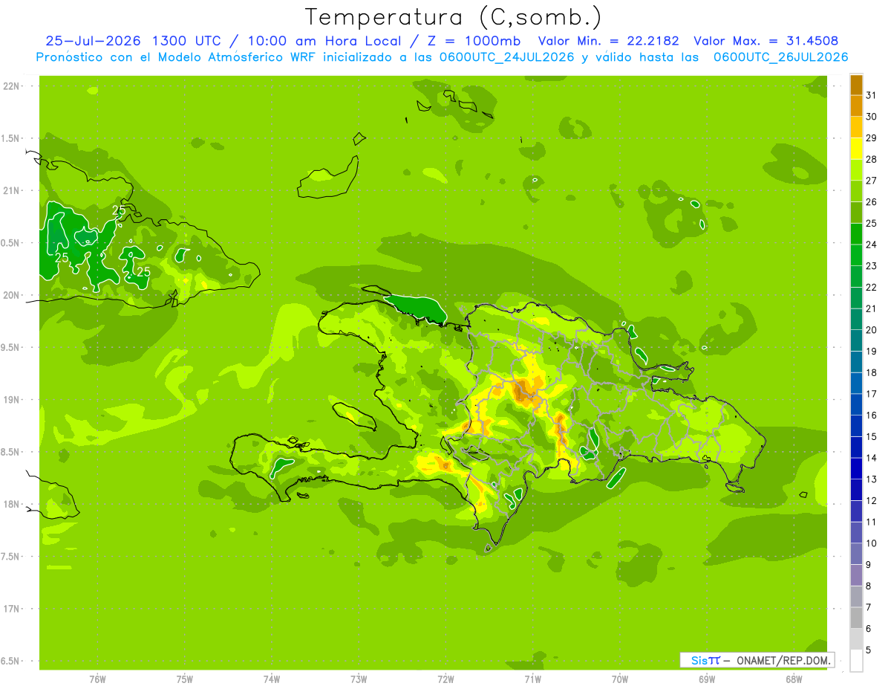
Task: Click the legend scale label '28'
Action: (x=871, y=159)
